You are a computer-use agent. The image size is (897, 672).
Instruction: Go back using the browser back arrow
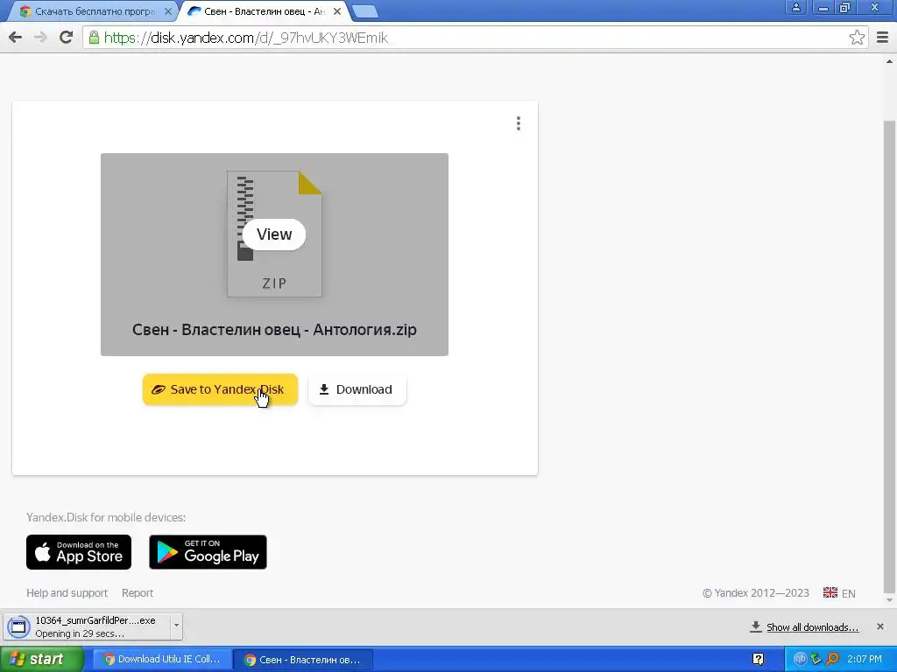[16, 38]
